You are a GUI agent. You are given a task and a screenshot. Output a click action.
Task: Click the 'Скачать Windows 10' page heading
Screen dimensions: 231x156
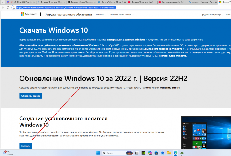tap(53, 30)
